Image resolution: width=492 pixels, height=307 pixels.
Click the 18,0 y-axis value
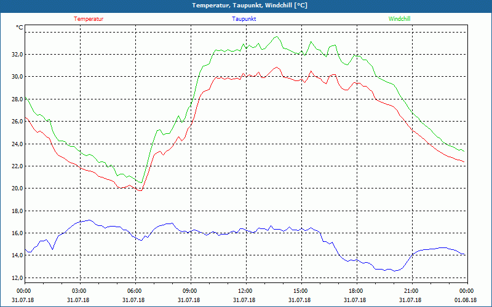[17, 211]
